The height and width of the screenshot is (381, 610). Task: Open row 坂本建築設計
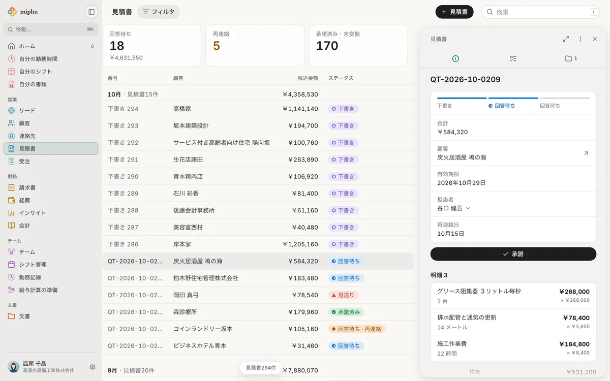tap(258, 125)
